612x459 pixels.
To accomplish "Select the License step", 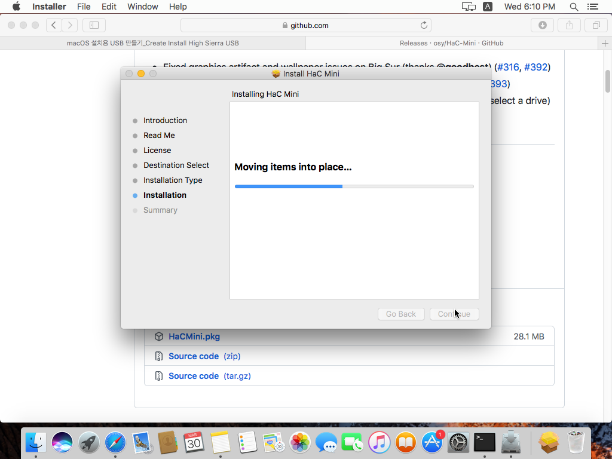I will point(157,150).
